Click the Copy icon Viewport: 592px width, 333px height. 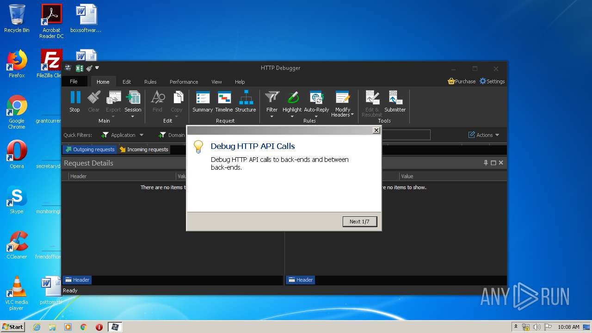tap(178, 97)
